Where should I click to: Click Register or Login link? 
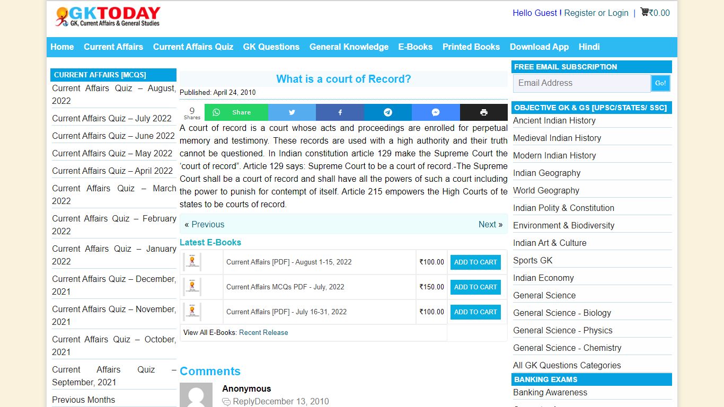596,13
